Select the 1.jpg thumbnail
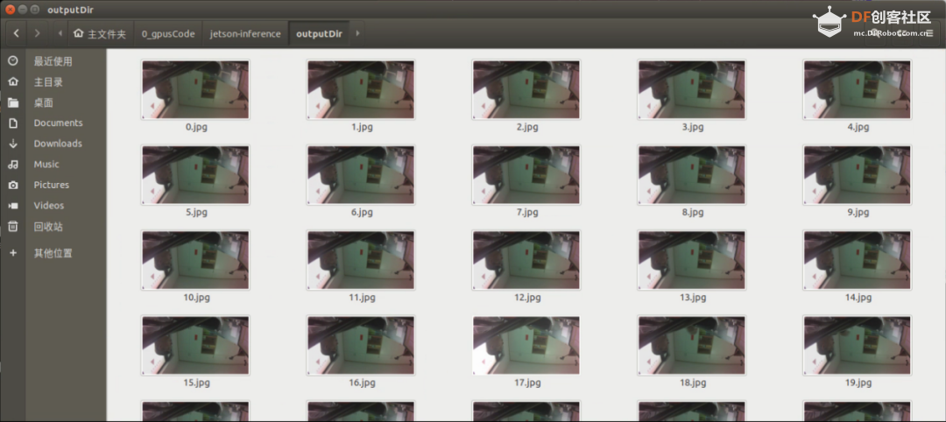This screenshot has height=422, width=946. pyautogui.click(x=361, y=89)
